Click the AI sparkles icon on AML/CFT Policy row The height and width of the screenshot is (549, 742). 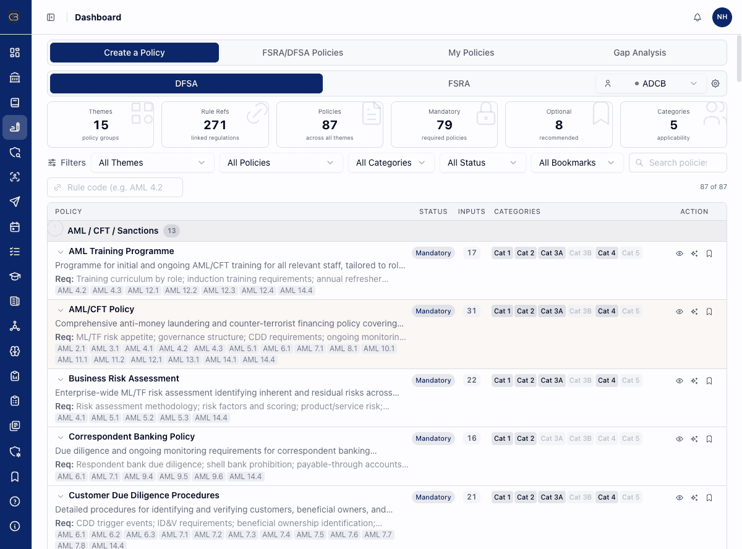point(694,311)
